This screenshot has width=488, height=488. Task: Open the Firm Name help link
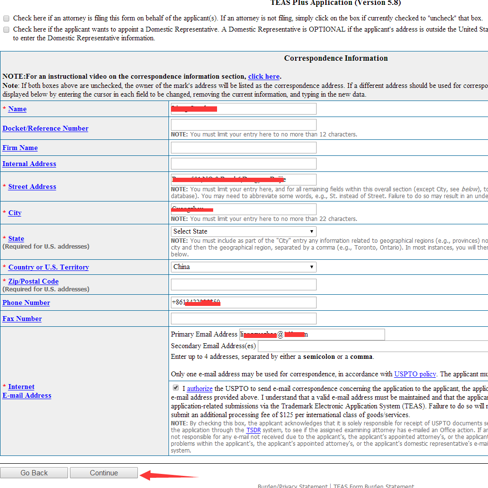(20, 148)
